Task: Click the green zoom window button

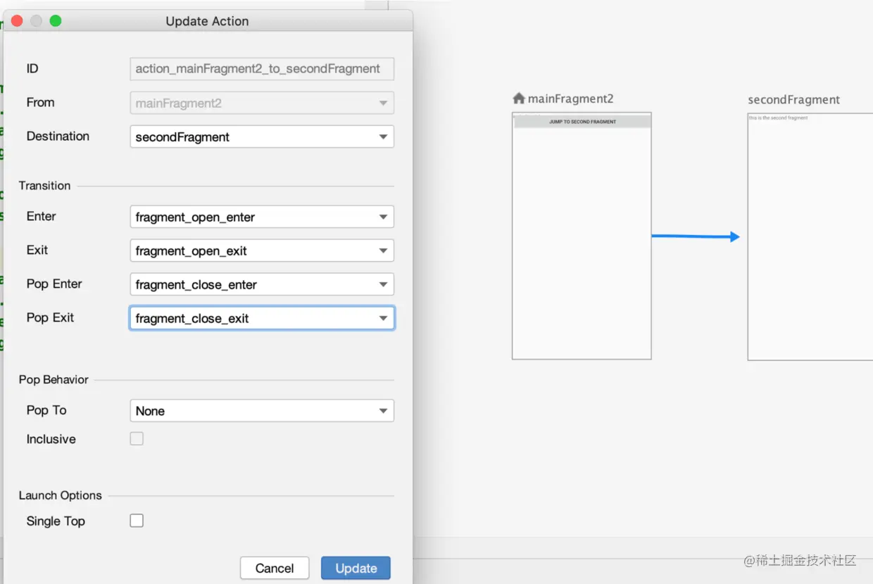Action: point(56,21)
